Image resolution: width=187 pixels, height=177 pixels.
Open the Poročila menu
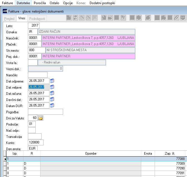[40, 3]
